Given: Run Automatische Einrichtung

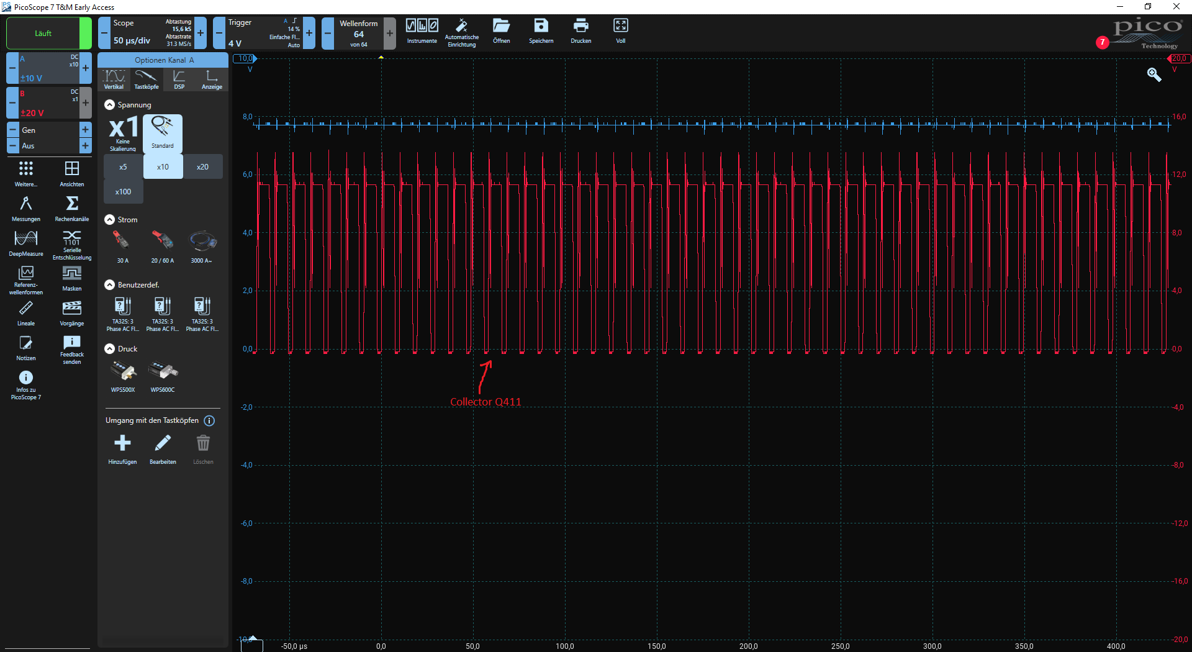Looking at the screenshot, I should tap(462, 32).
